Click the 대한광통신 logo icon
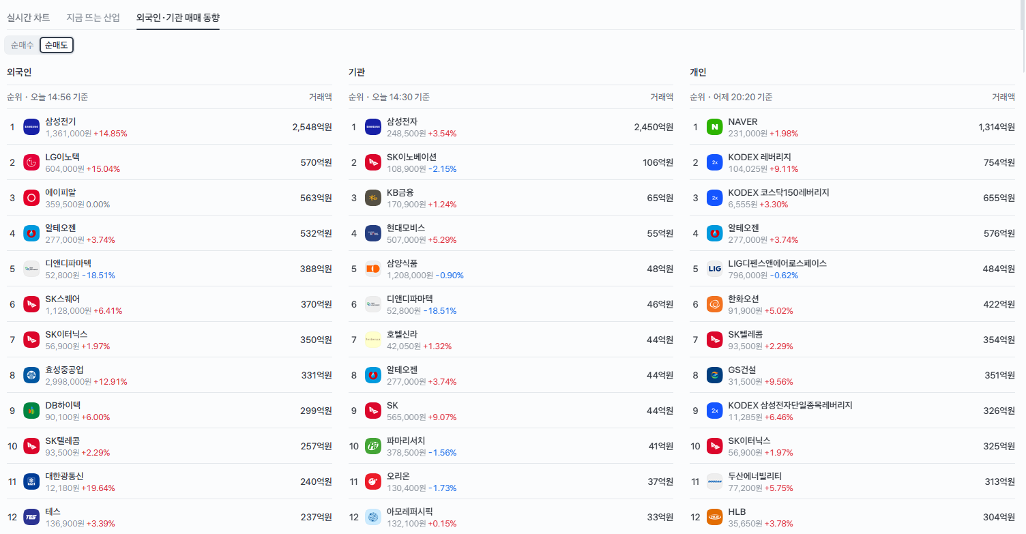The width and height of the screenshot is (1026, 534). click(x=31, y=481)
